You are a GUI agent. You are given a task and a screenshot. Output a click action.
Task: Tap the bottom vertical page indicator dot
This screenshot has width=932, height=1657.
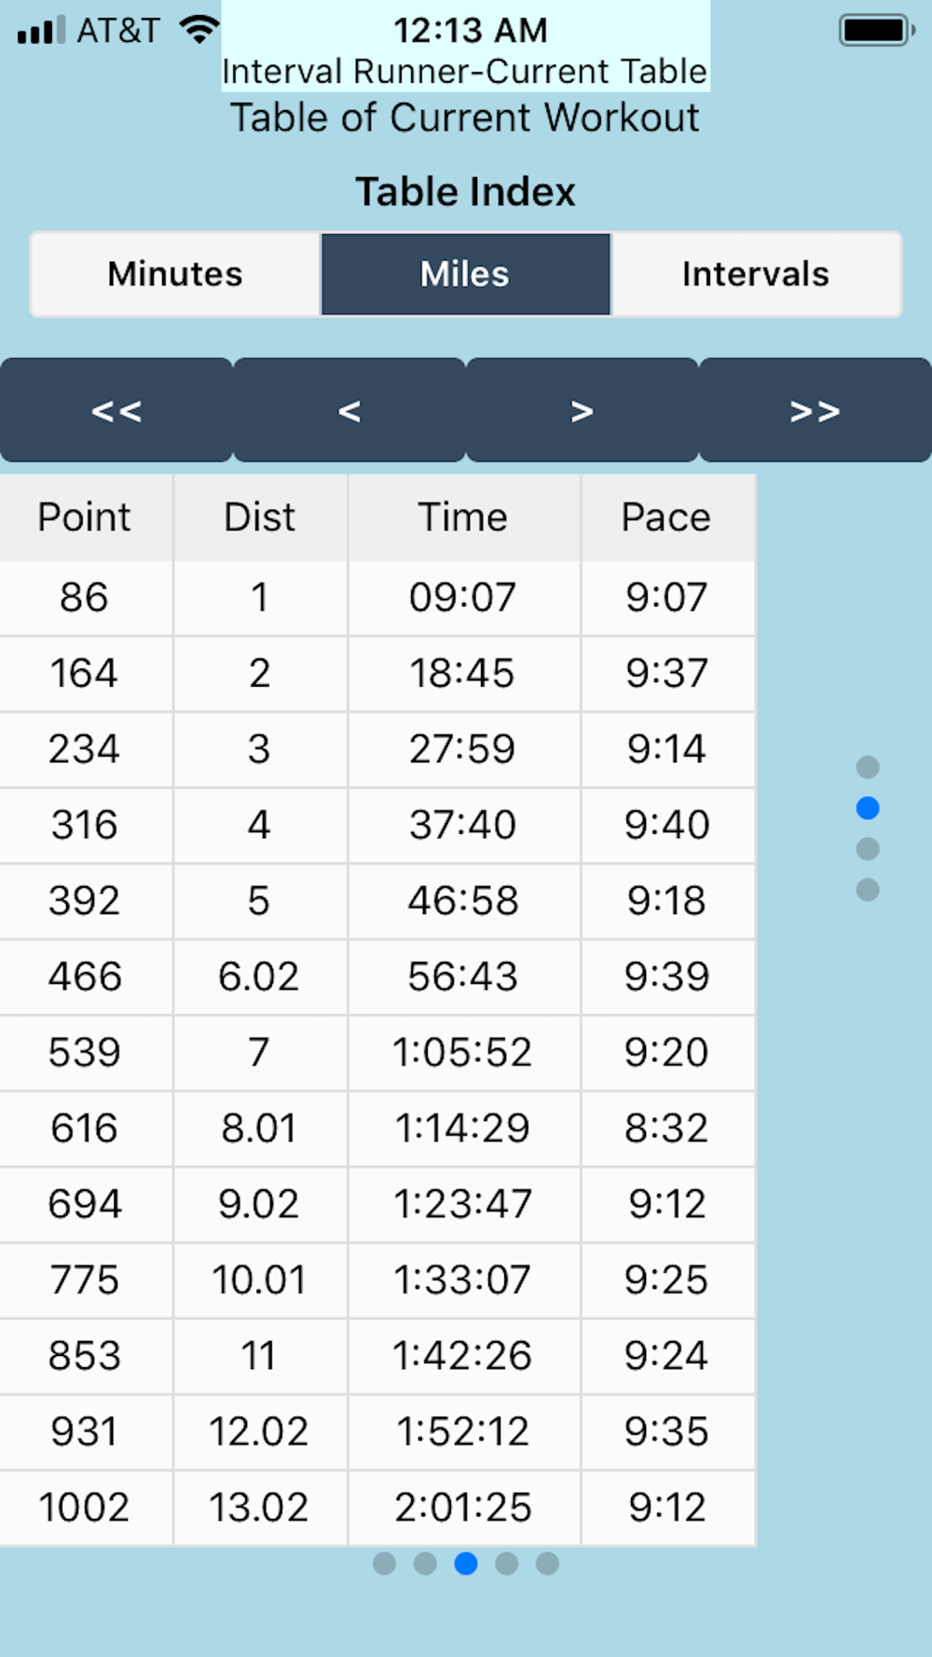[868, 890]
